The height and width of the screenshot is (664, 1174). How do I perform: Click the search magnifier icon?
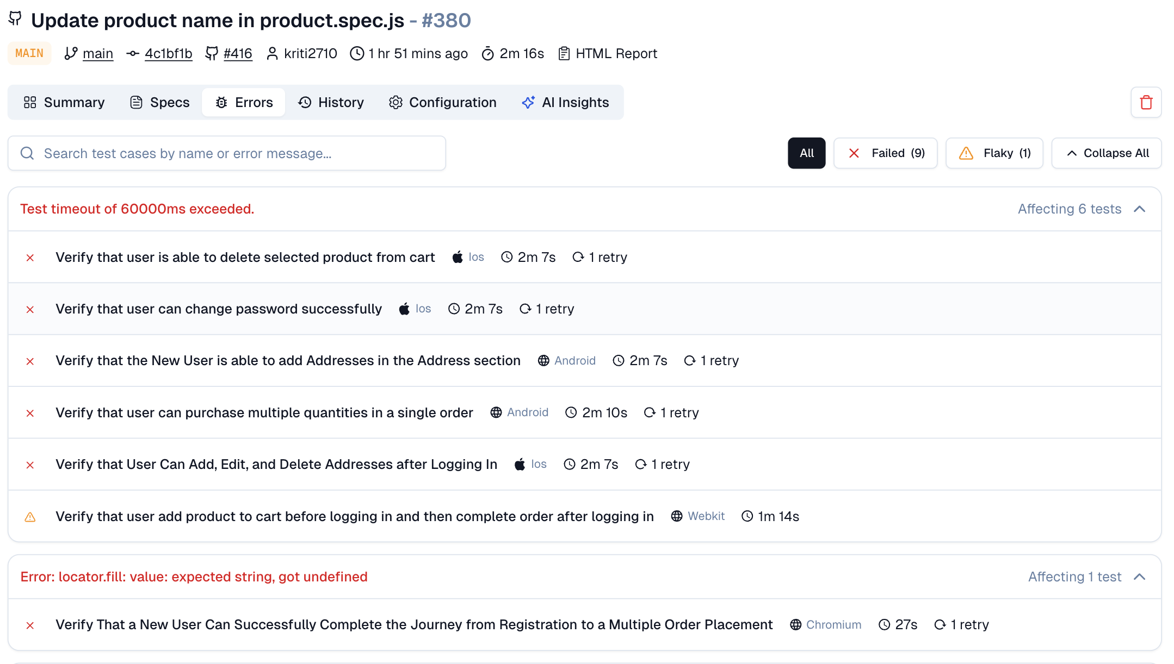tap(27, 153)
